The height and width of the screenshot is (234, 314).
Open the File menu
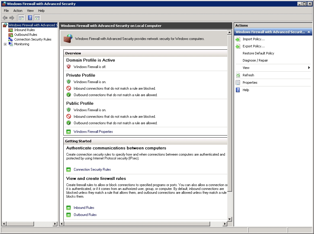coord(6,11)
